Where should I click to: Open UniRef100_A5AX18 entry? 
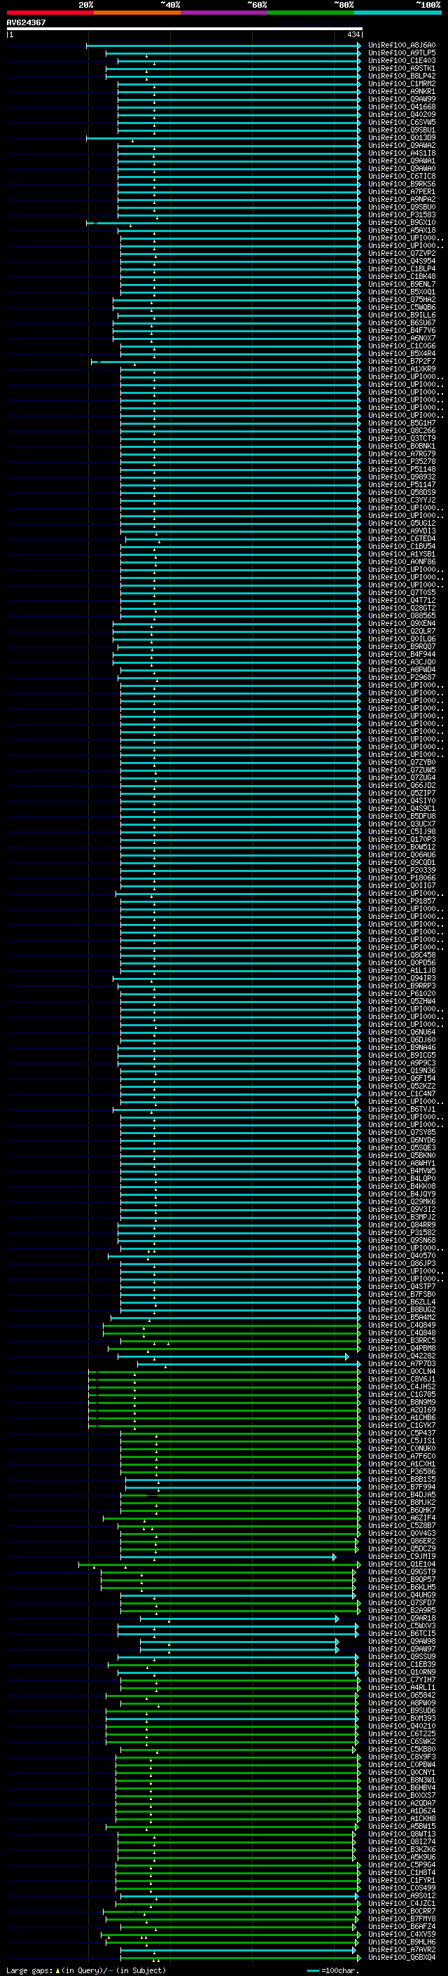coord(401,230)
